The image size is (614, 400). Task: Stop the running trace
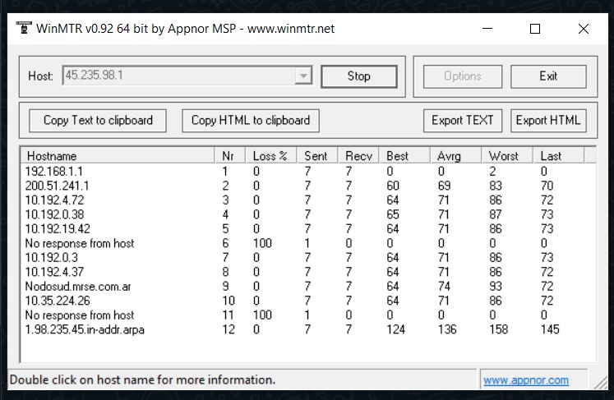tap(358, 76)
